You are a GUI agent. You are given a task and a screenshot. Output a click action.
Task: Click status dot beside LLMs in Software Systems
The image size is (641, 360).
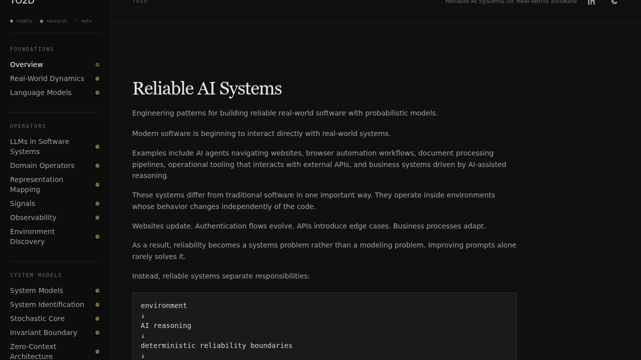[x=97, y=147]
